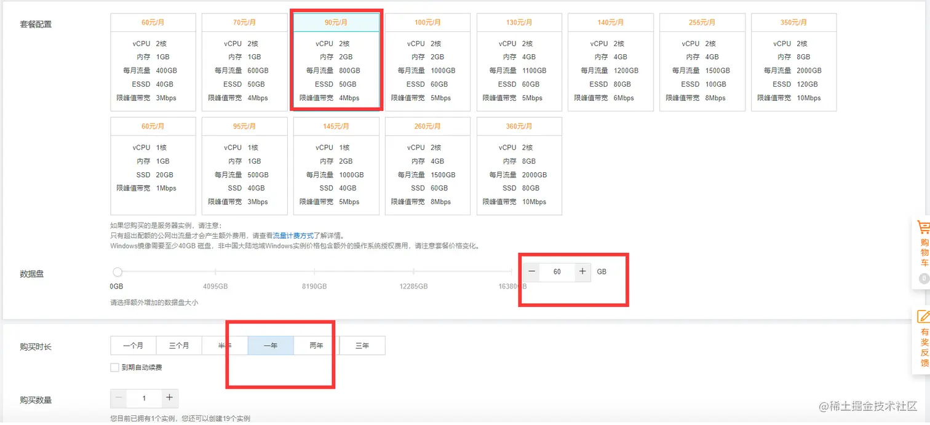Screen dimensions: 930x425
Task: Select 一个月 purchase duration
Action: click(x=133, y=346)
